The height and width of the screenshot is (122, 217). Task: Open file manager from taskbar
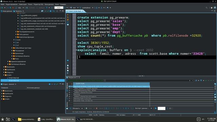pyautogui.click(x=8, y=119)
